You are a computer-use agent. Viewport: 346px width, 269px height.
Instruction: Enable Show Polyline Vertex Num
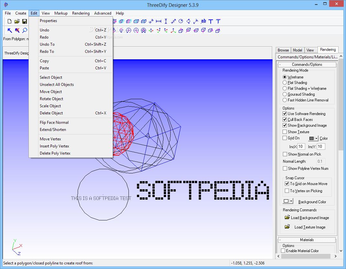coord(285,168)
